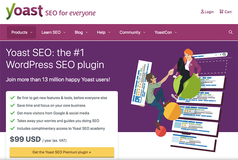Click the green checkmark beside 'Be first' feature
The width and height of the screenshot is (238, 160).
click(x=12, y=98)
